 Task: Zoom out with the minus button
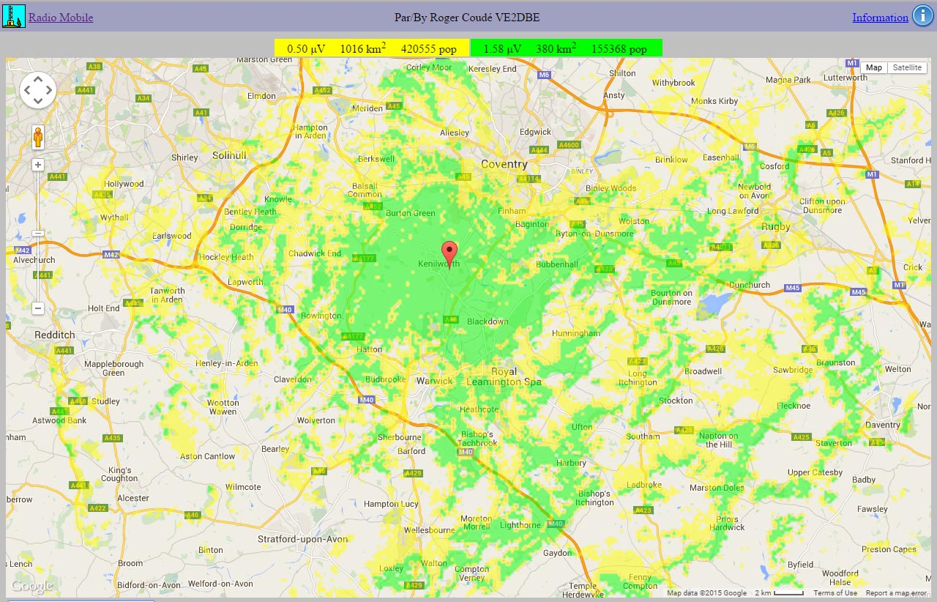[38, 308]
